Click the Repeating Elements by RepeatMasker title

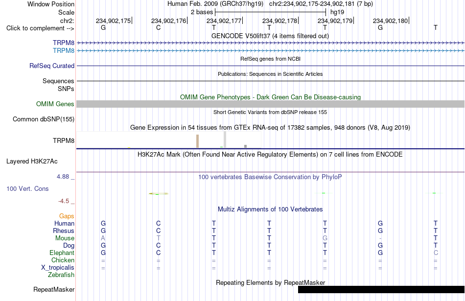(271, 282)
